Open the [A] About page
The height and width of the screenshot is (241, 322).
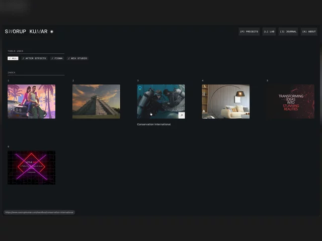pyautogui.click(x=309, y=32)
